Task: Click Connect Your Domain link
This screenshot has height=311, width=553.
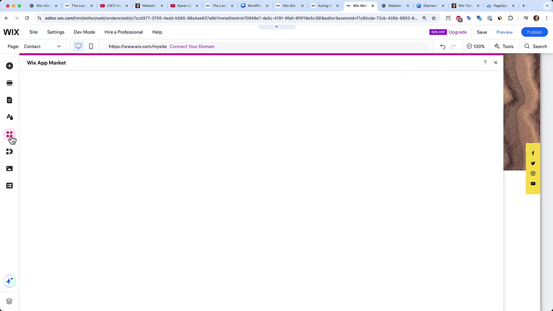Action: coord(192,46)
